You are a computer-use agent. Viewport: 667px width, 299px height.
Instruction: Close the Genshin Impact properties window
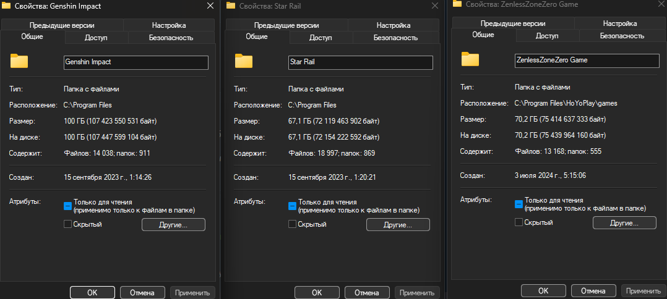coord(210,6)
